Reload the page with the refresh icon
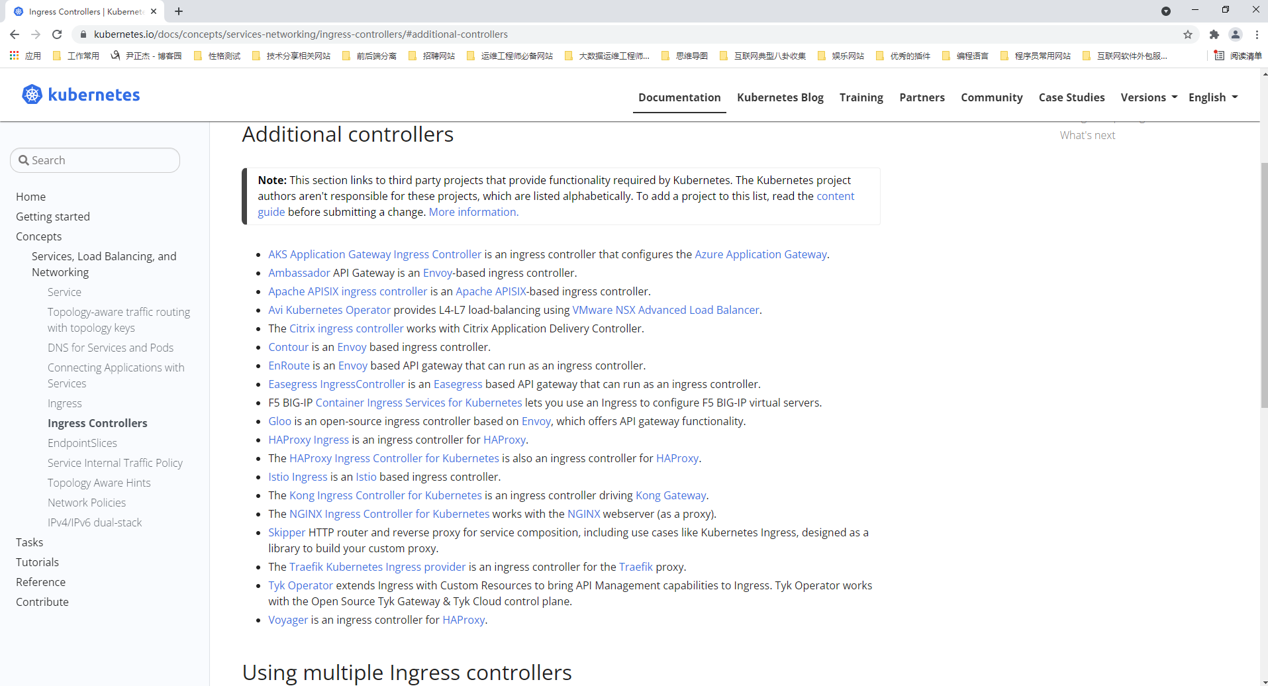Image resolution: width=1268 pixels, height=686 pixels. click(57, 34)
